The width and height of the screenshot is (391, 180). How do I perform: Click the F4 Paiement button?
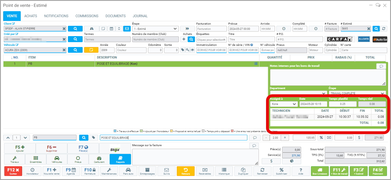[378, 171]
